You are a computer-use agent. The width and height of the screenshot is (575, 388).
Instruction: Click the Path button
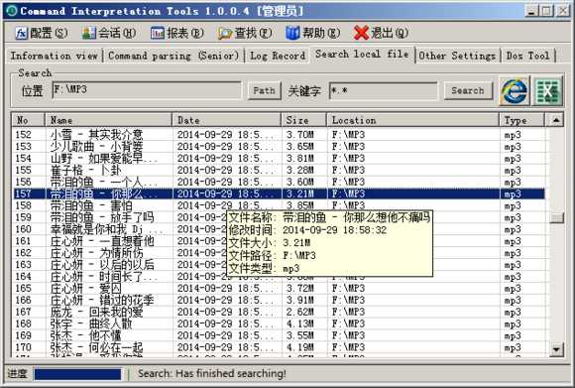264,90
